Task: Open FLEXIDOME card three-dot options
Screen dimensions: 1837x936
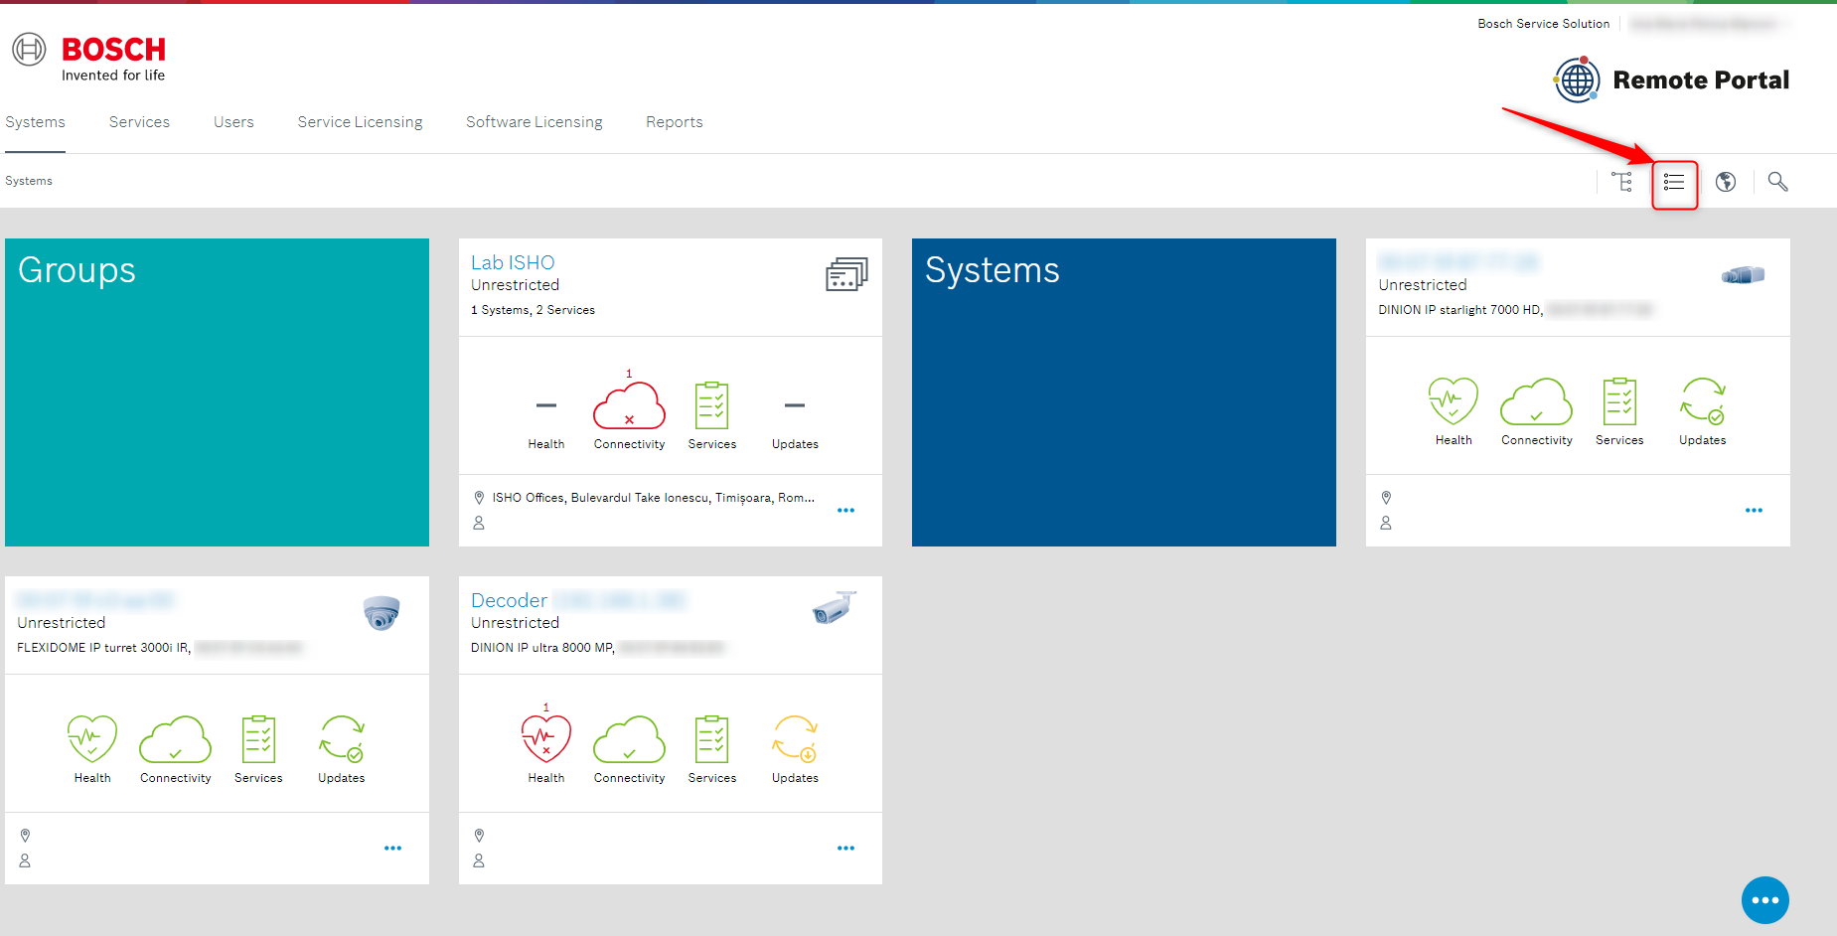Action: (x=392, y=849)
